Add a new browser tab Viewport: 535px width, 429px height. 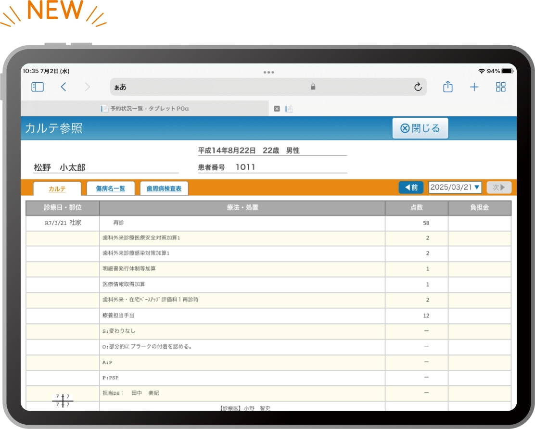[x=474, y=87]
